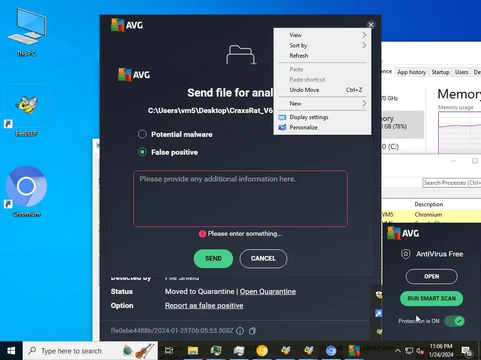Open Task View from the taskbar
Screen dimensions: 481x360
(169, 351)
